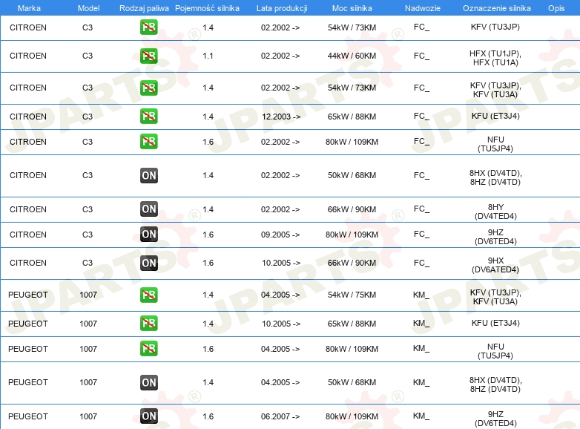Click ON diesel icon in Citroen 50kW / 68KM row
The image size is (580, 429).
149,175
